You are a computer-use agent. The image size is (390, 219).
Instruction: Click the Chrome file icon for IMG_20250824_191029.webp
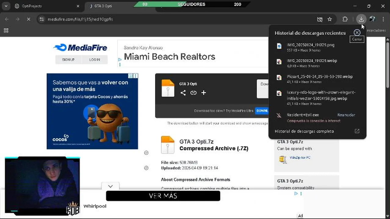tap(279, 62)
